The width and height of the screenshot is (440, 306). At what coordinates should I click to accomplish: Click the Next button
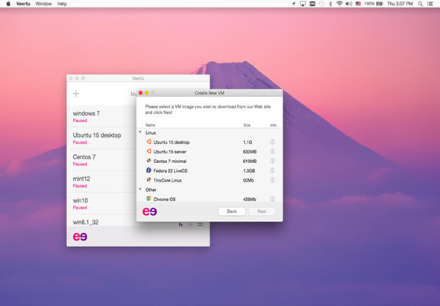pyautogui.click(x=262, y=211)
